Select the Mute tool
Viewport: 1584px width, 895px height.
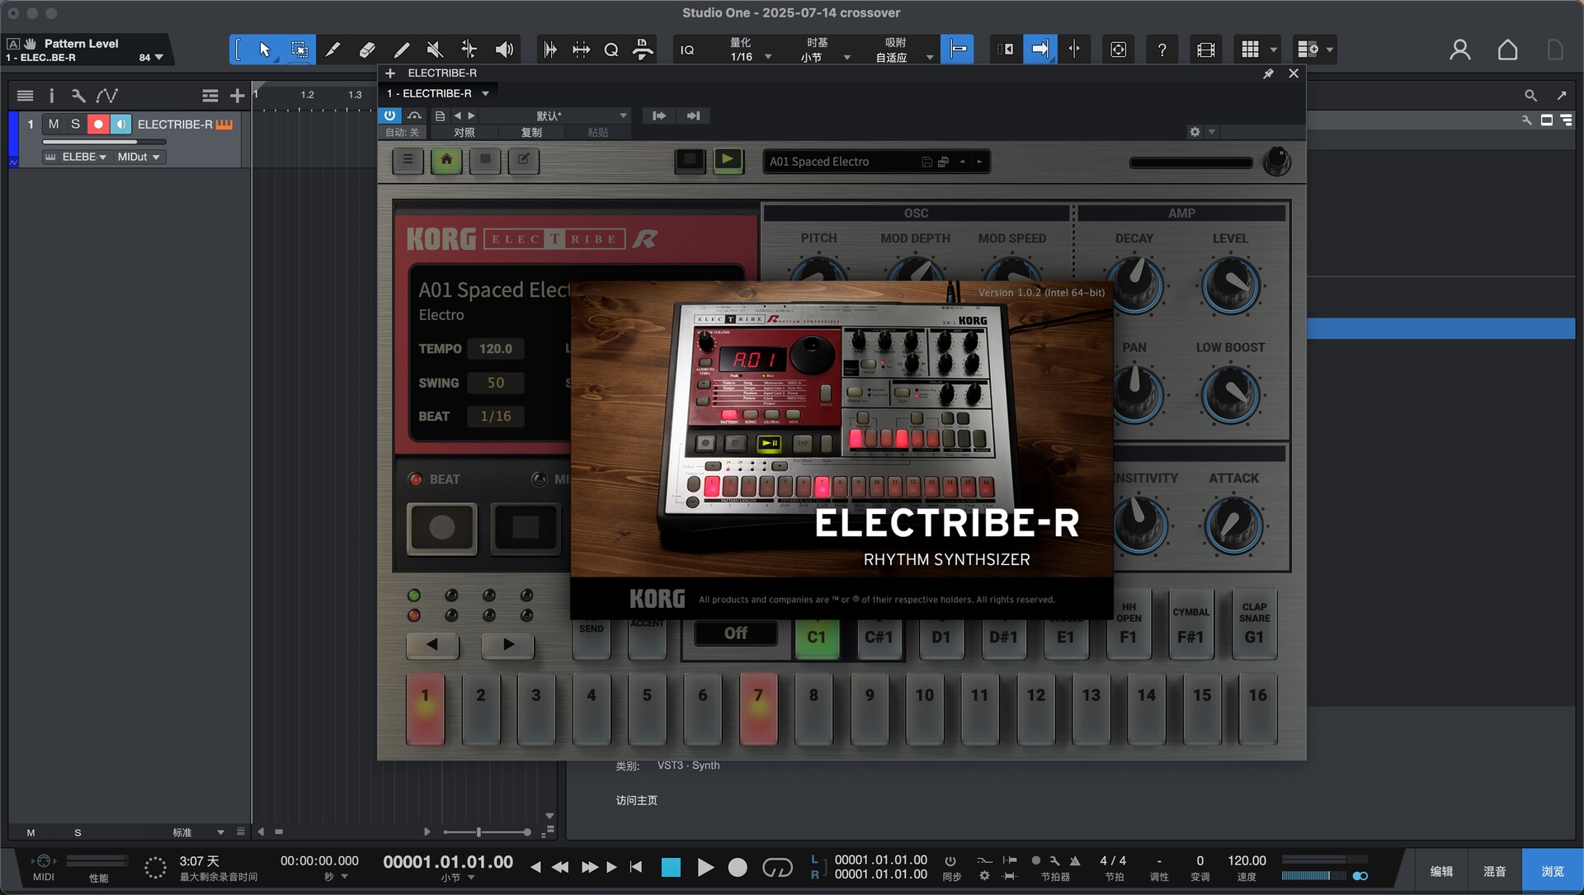click(x=435, y=49)
